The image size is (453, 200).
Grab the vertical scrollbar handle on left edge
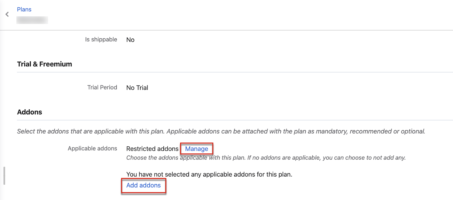click(x=4, y=176)
